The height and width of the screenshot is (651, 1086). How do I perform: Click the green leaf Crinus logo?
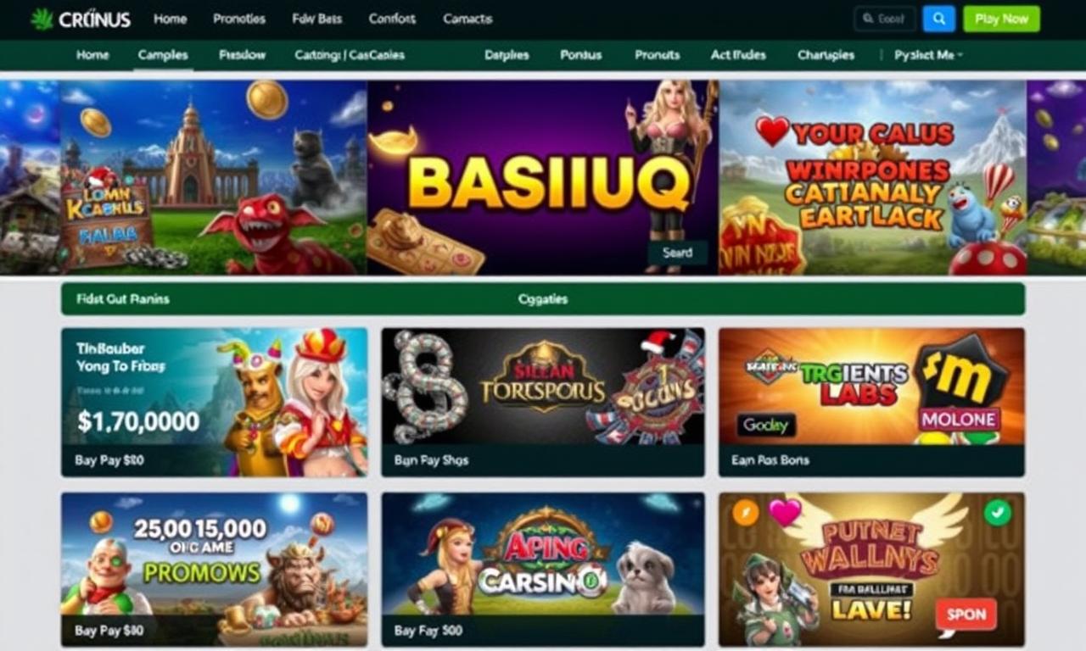click(81, 19)
